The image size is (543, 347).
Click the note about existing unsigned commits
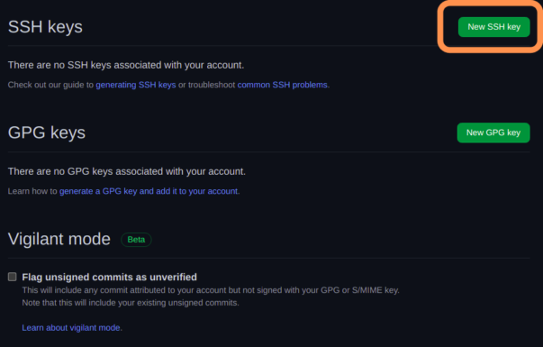[131, 303]
